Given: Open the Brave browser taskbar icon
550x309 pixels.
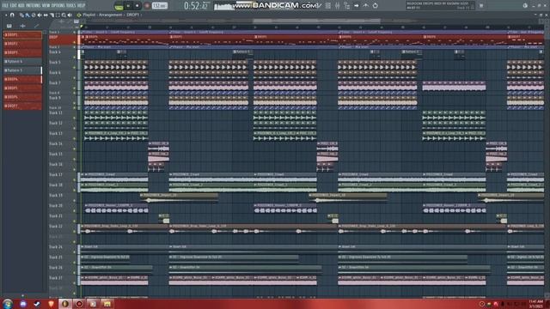Looking at the screenshot, I should 52,304.
